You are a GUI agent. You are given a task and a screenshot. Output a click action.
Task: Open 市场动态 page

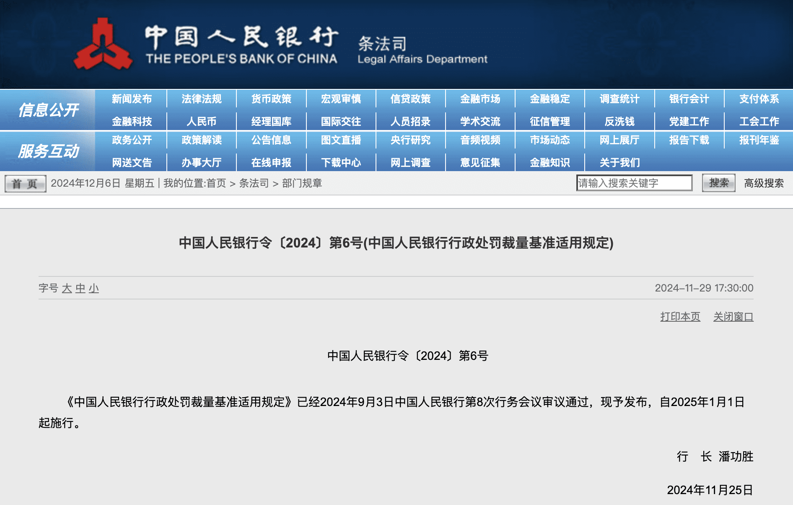pos(550,140)
